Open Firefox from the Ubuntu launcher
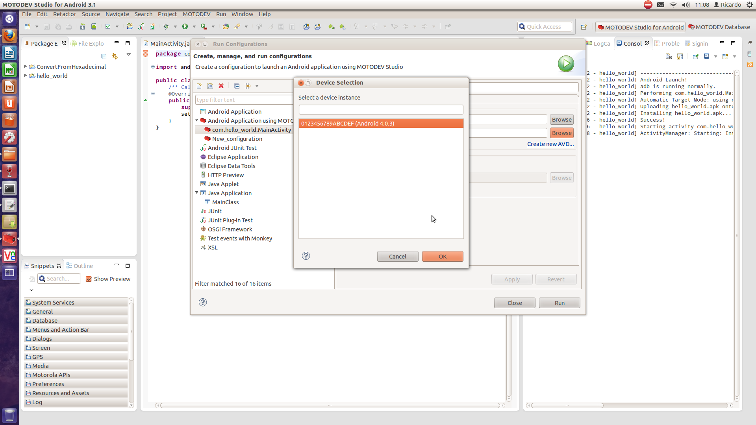Viewport: 756px width, 425px height. (x=9, y=35)
